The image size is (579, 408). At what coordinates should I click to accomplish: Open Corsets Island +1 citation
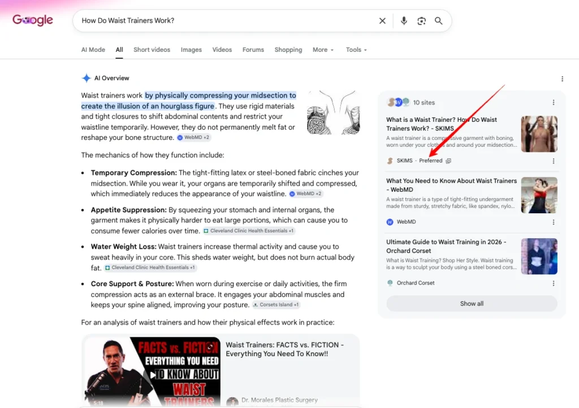pyautogui.click(x=276, y=305)
